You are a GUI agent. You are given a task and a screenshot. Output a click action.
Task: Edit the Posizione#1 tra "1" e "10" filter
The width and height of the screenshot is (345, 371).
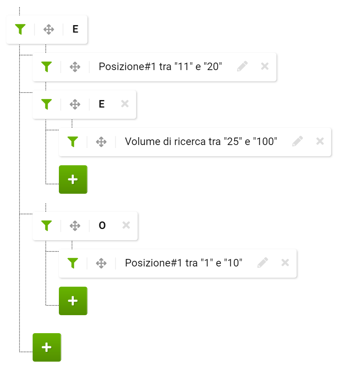(x=262, y=262)
